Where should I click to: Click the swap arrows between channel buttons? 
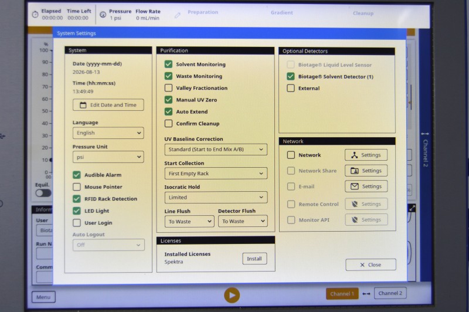pyautogui.click(x=366, y=294)
